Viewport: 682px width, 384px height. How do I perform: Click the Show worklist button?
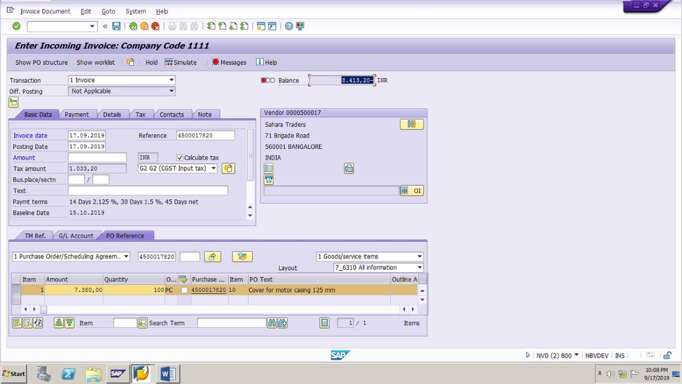[x=95, y=62]
